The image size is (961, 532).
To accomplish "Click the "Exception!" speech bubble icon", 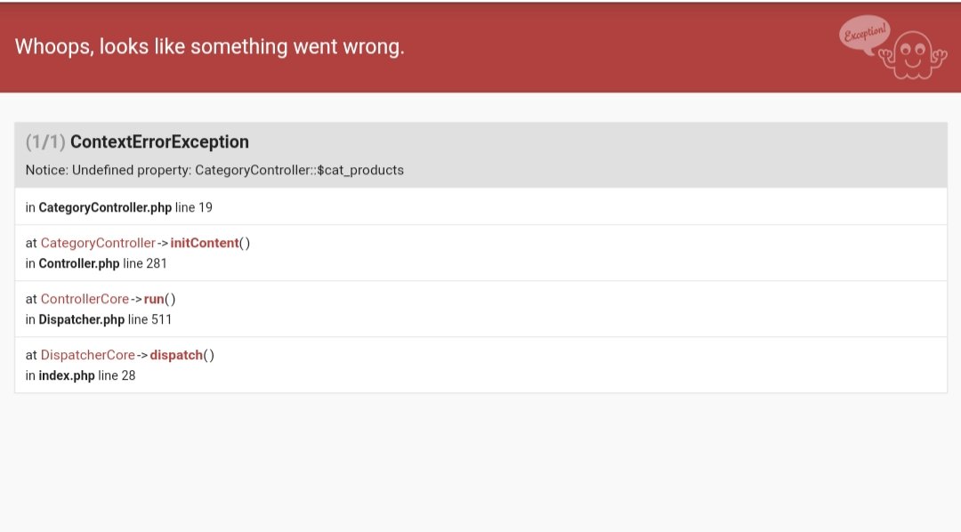I will (x=863, y=34).
